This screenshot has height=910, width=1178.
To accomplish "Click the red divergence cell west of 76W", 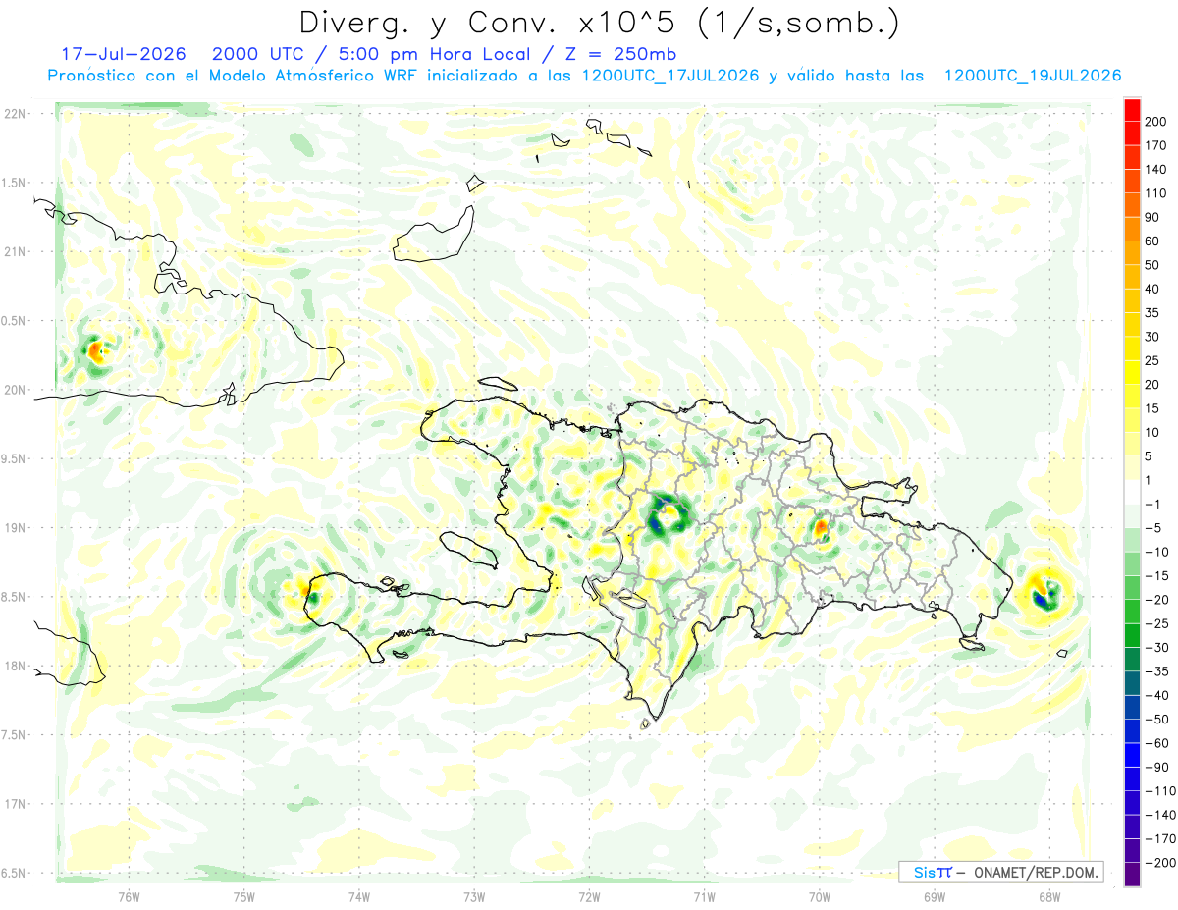I will pyautogui.click(x=95, y=349).
